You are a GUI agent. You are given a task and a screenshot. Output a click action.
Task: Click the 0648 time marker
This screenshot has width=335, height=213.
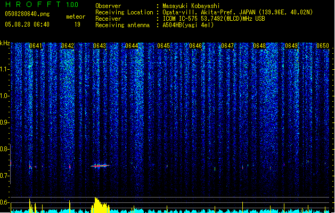pos(259,46)
